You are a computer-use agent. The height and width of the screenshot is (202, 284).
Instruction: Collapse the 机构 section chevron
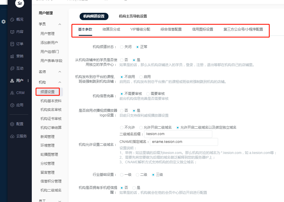tap(60, 82)
